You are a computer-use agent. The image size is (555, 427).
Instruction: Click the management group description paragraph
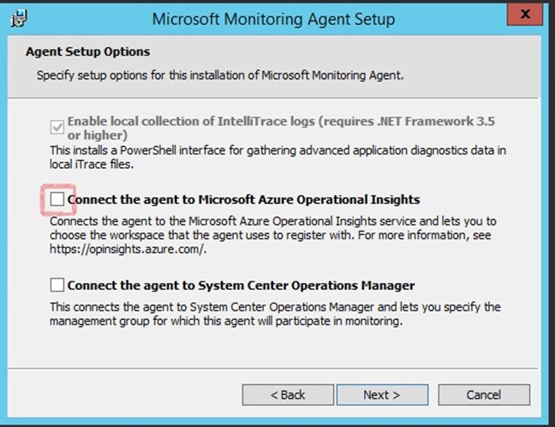coord(275,314)
